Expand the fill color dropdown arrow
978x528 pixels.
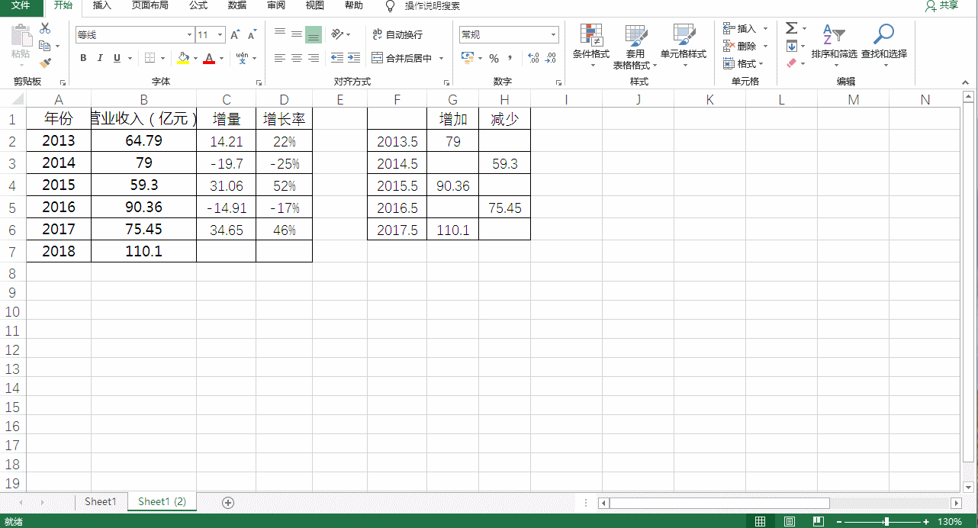tap(195, 59)
